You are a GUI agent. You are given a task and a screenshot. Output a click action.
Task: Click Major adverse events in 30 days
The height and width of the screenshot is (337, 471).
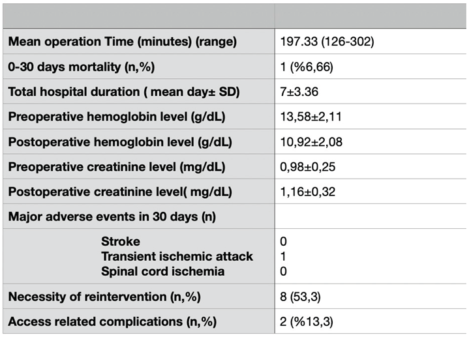110,216
